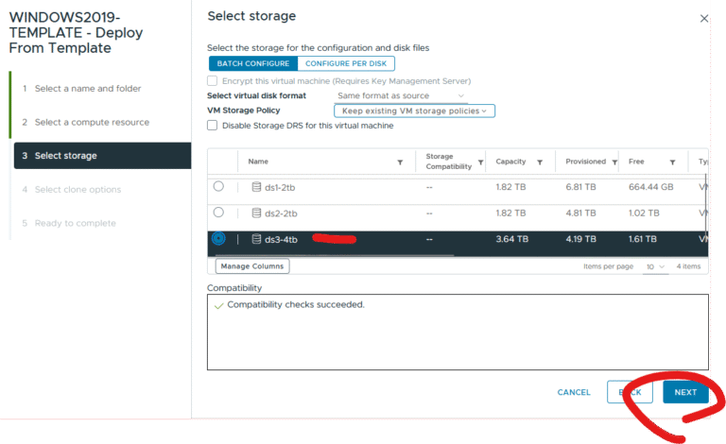Enable Disable Storage DRS checkbox
Image resolution: width=726 pixels, height=444 pixels.
[x=213, y=126]
